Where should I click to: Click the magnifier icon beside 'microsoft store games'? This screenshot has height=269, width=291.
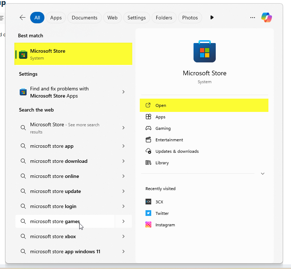click(23, 221)
